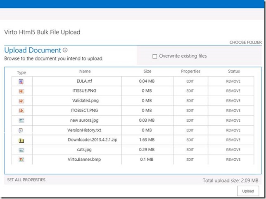Edit properties for EULA.rtf
Viewport: 266px width, 199px height.
click(190, 81)
